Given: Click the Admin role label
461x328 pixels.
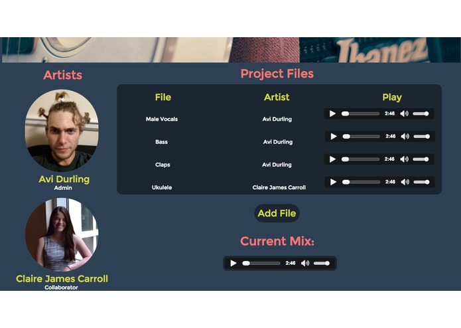Looking at the screenshot, I should [x=63, y=188].
